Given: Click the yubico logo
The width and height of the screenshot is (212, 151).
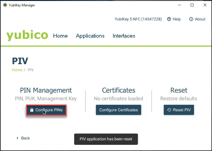Looking at the screenshot, I should point(27,35).
